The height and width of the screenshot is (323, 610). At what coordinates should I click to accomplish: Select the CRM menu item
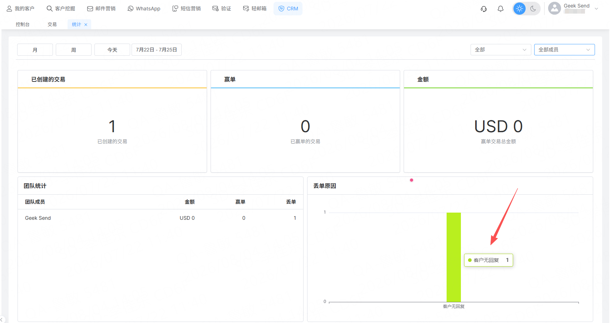(288, 9)
